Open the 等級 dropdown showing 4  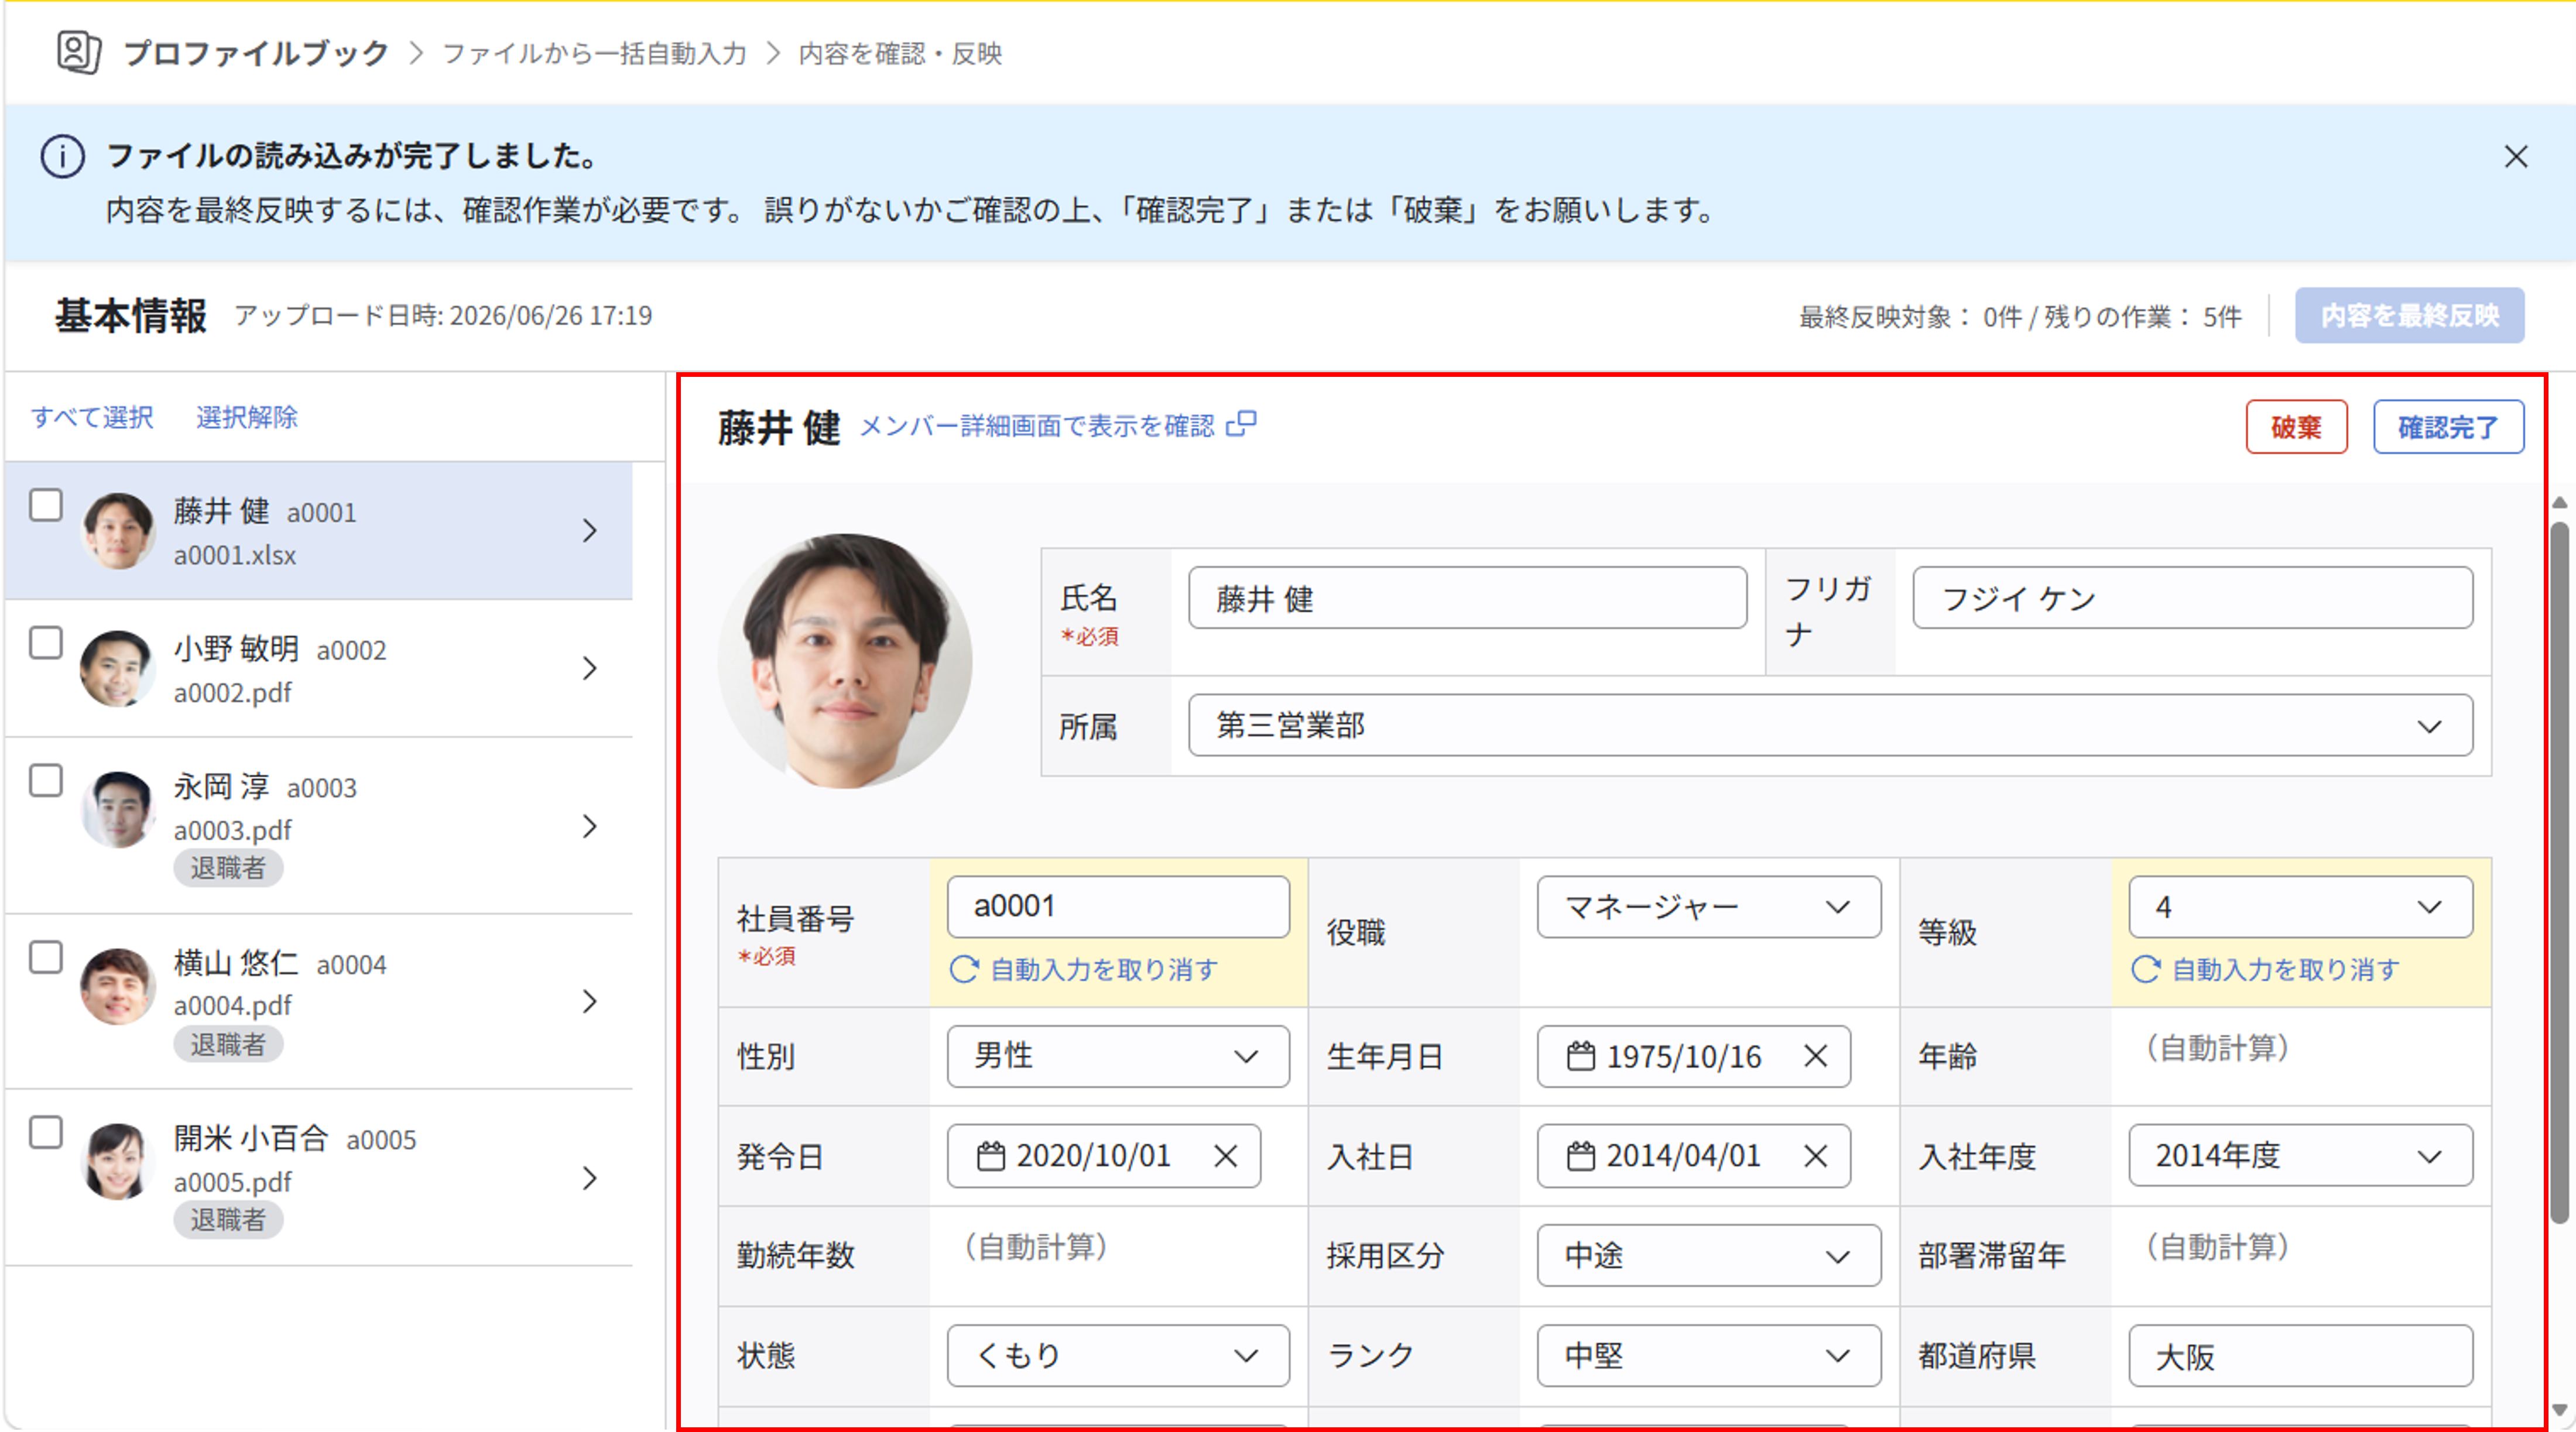(x=2300, y=908)
